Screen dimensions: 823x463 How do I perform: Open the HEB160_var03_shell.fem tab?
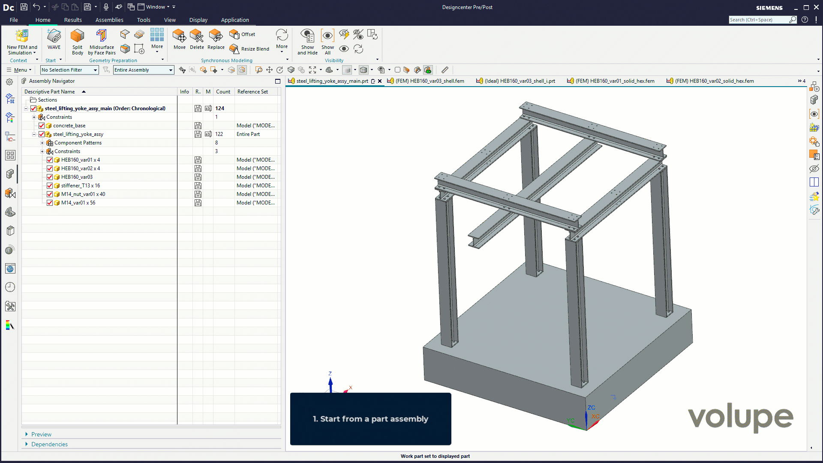pyautogui.click(x=429, y=81)
